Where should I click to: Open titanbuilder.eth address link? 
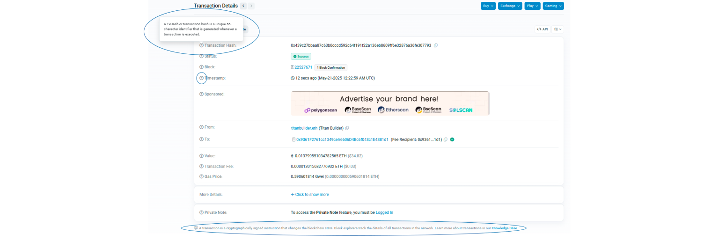pos(304,128)
